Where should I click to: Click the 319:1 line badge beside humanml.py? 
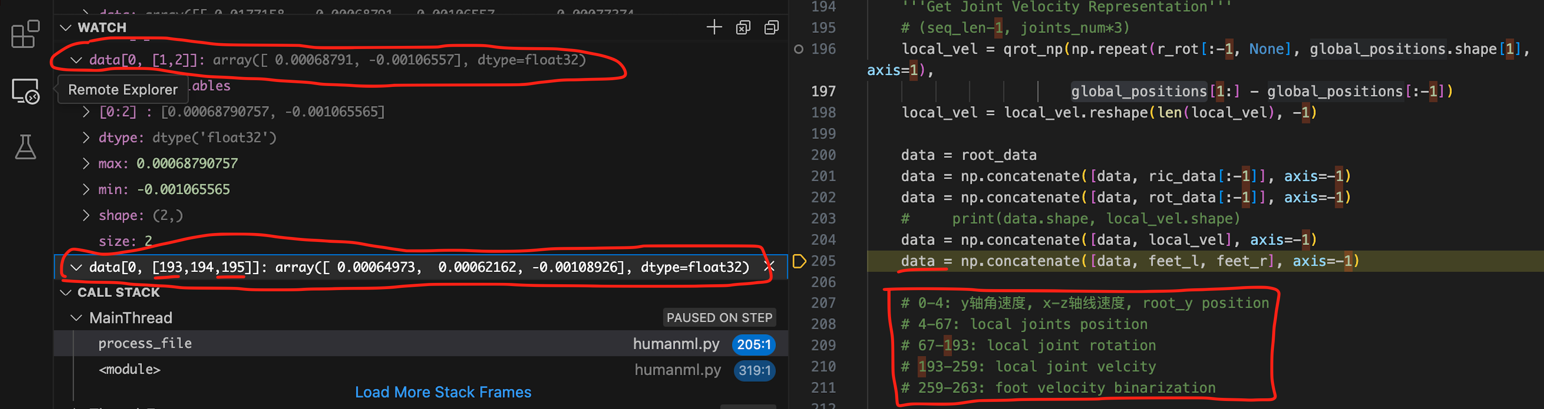coord(754,371)
